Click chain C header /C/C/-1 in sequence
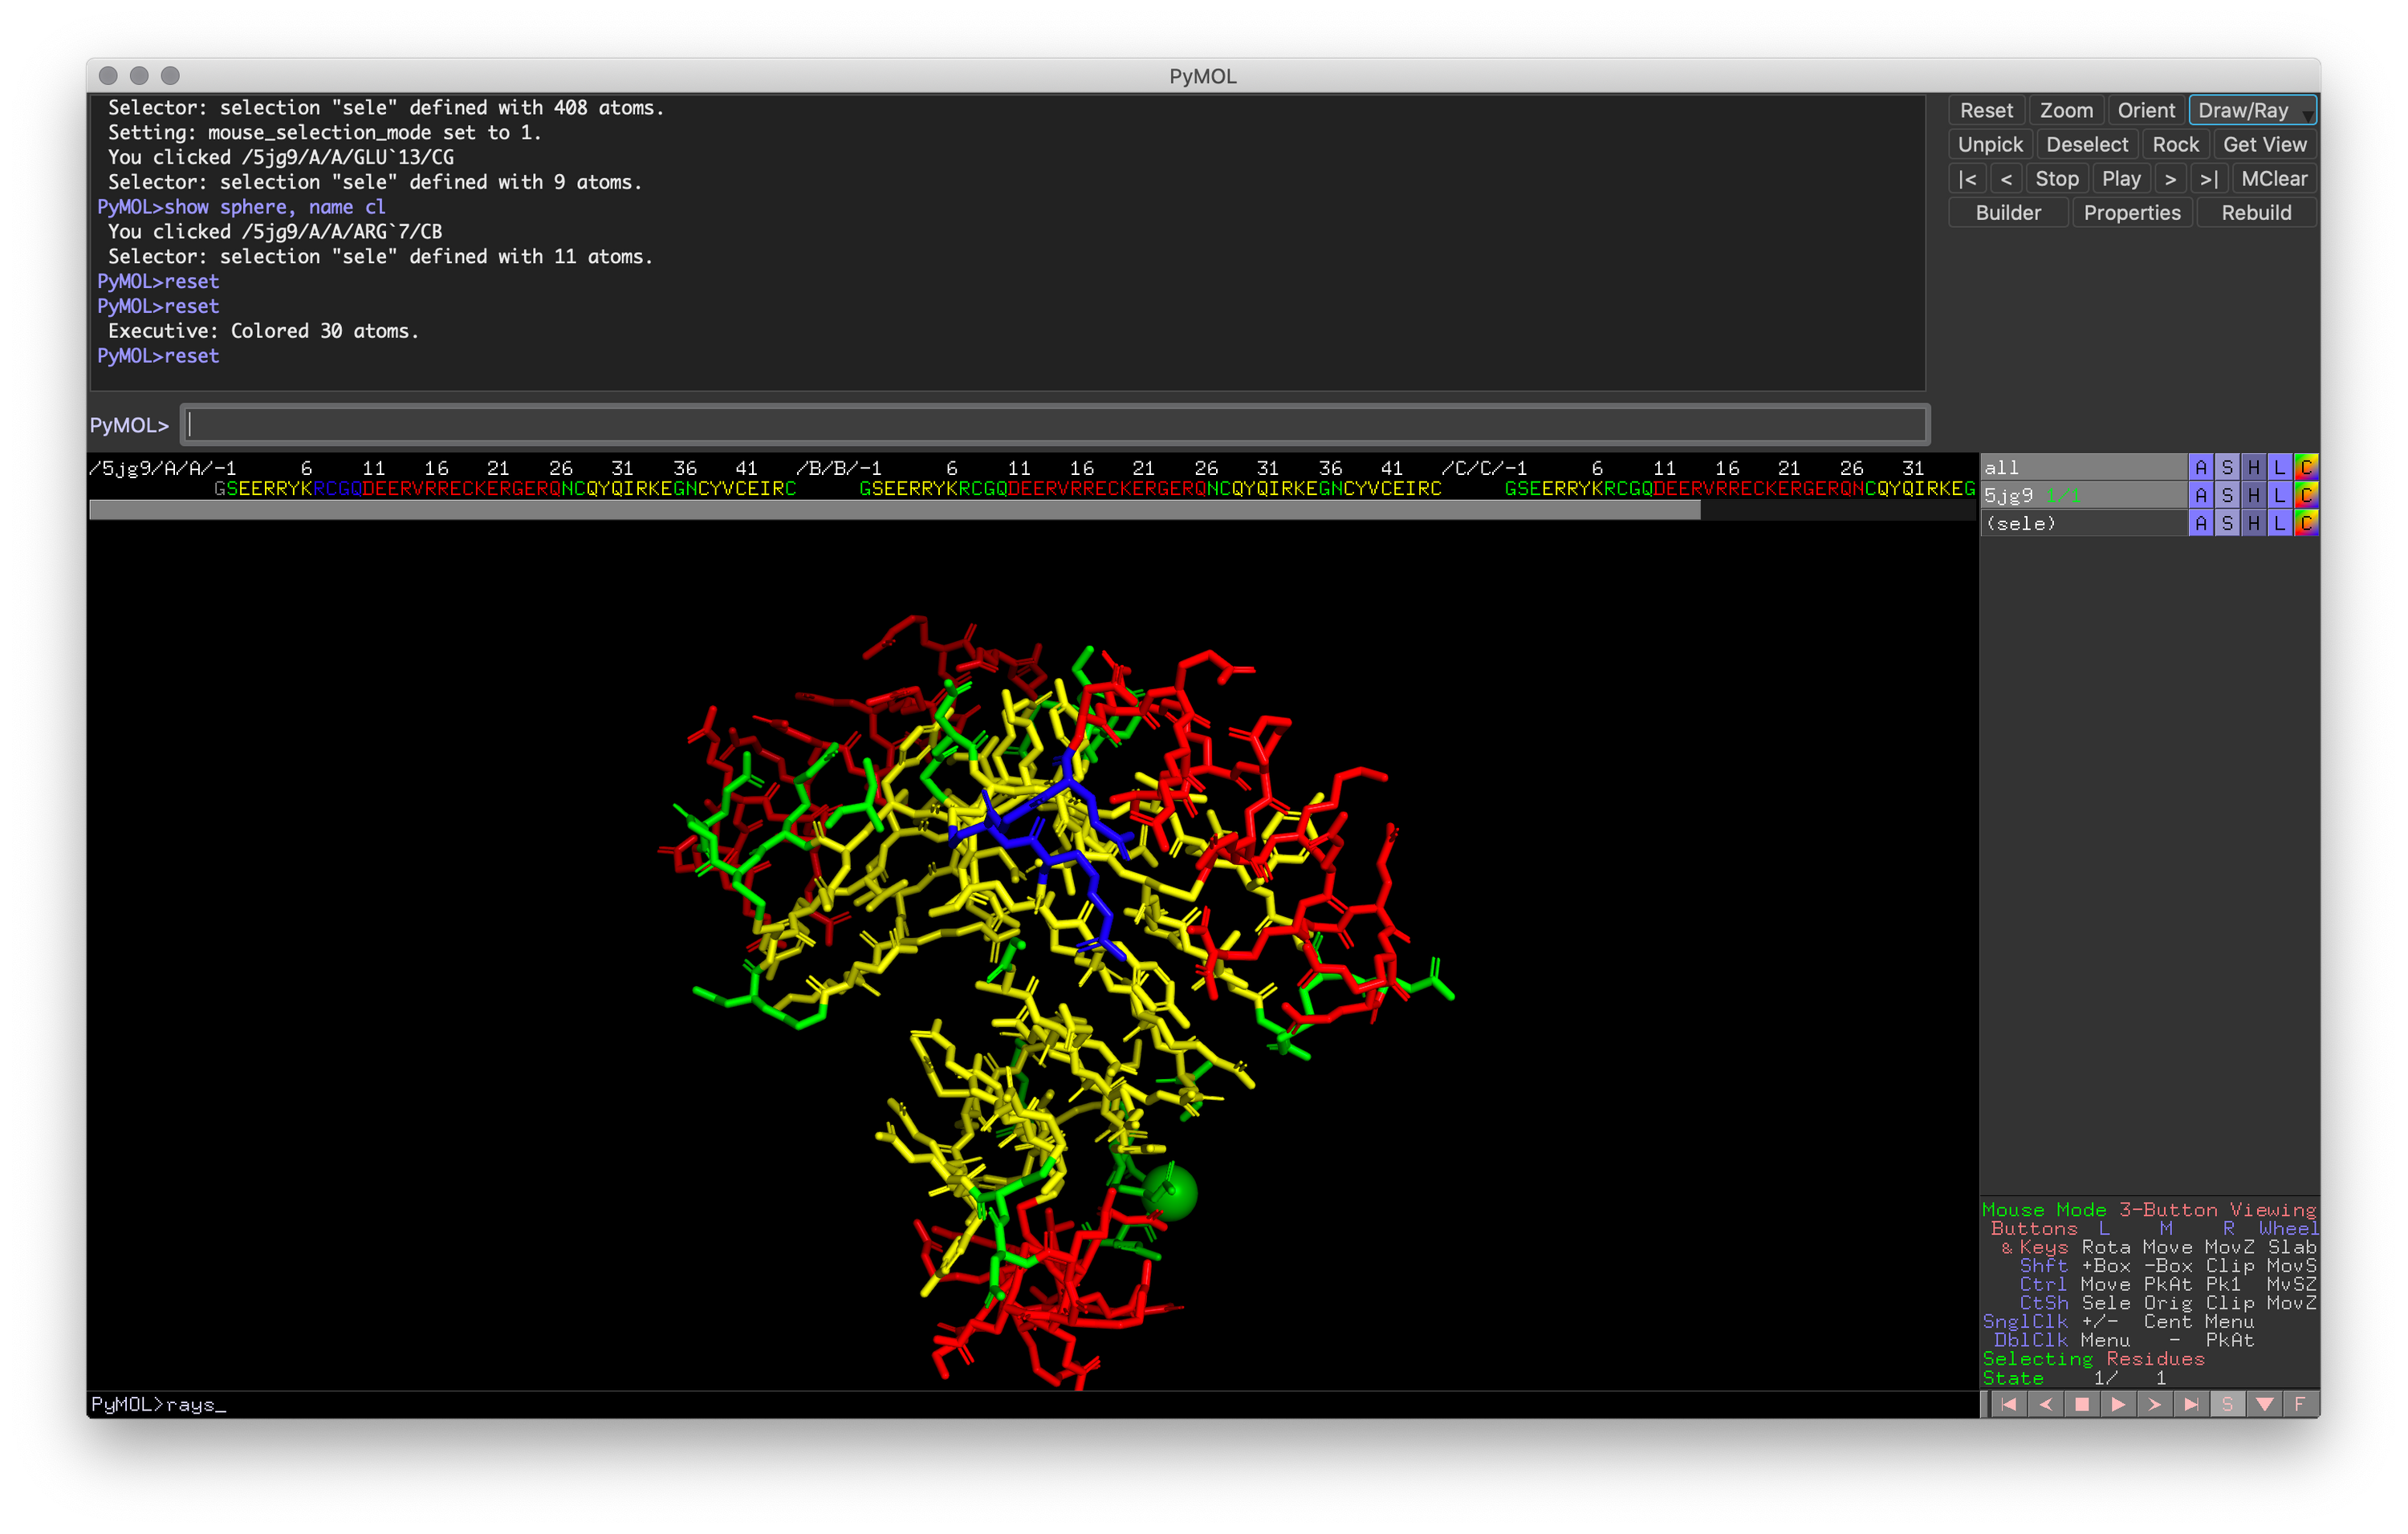The image size is (2408, 1534). tap(1484, 468)
